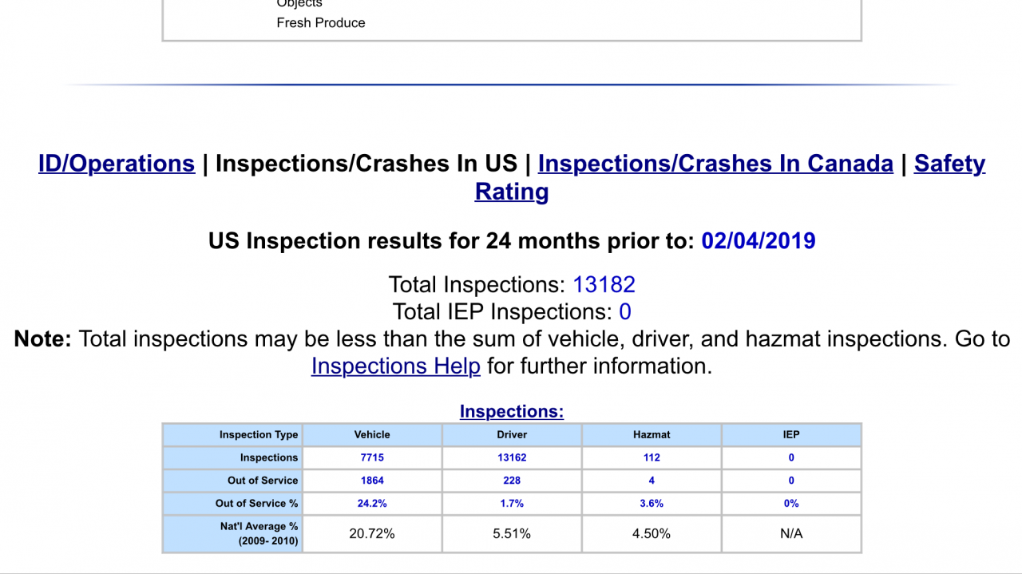
Task: Open Inspections/Crashes In Canada link
Action: tap(715, 164)
